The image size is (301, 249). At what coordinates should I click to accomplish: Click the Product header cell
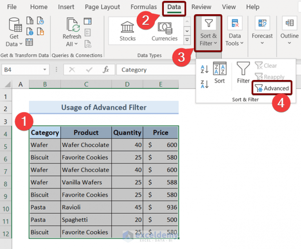pos(86,133)
